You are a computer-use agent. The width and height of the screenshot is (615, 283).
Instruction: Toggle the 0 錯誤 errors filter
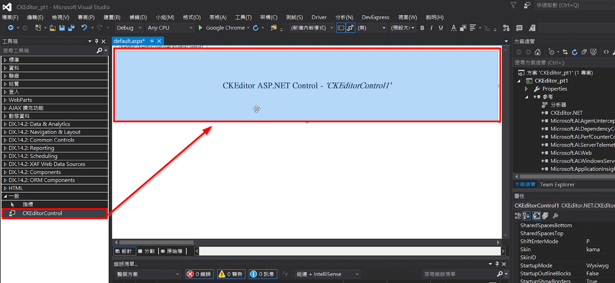[199, 274]
